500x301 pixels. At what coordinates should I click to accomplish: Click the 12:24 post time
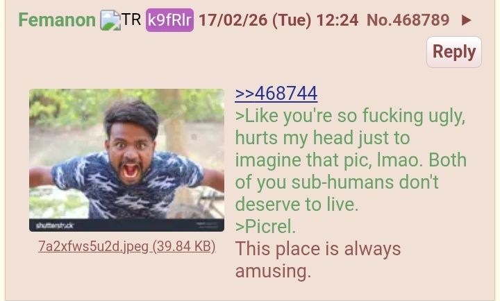(337, 20)
